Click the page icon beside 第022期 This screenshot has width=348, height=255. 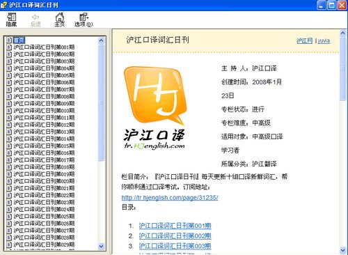pyautogui.click(x=9, y=195)
